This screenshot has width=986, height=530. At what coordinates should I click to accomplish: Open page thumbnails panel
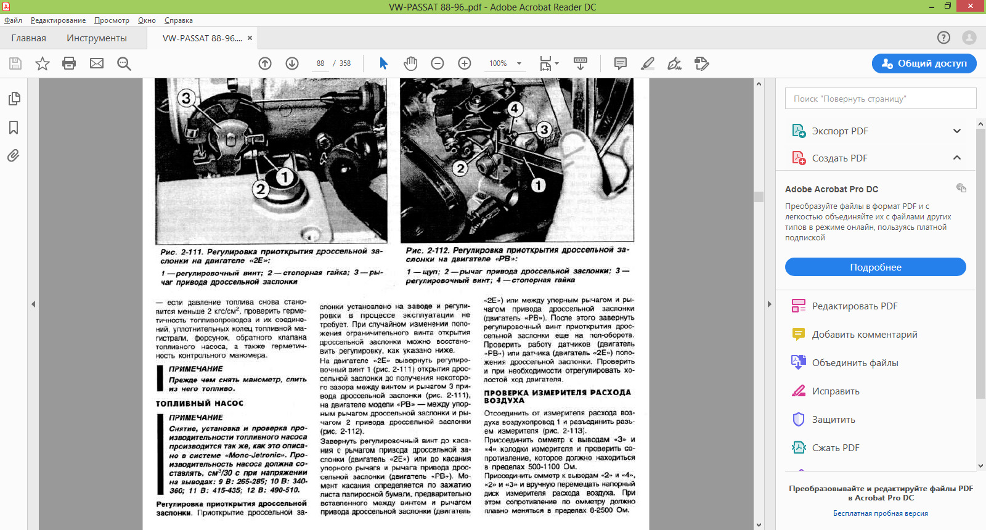pyautogui.click(x=14, y=99)
